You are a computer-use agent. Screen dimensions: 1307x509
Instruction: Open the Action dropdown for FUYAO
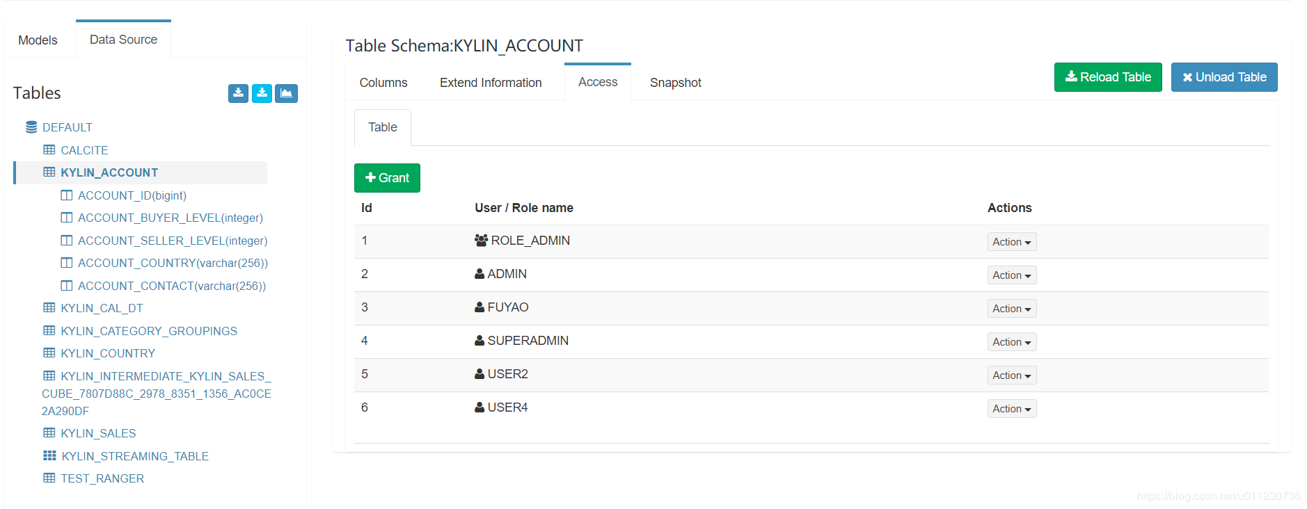point(1012,309)
